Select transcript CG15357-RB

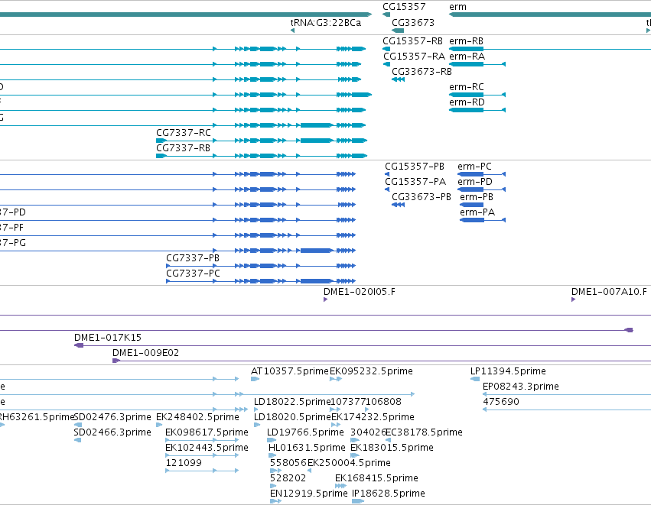click(386, 49)
